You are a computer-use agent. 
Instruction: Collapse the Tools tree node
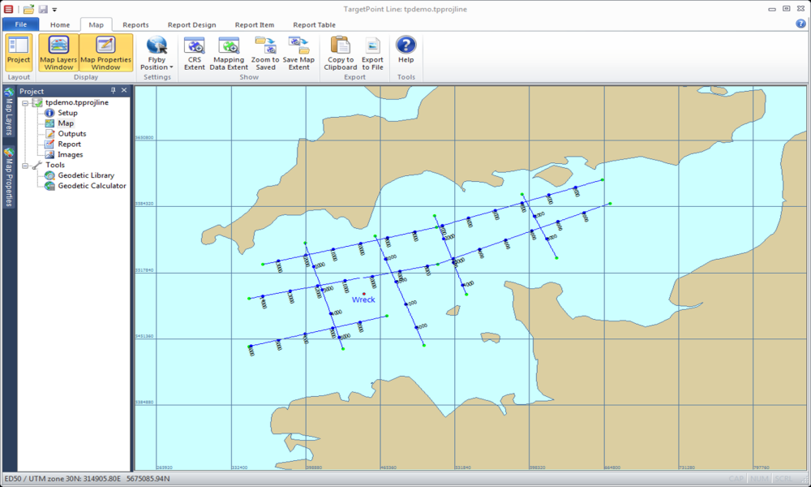25,165
